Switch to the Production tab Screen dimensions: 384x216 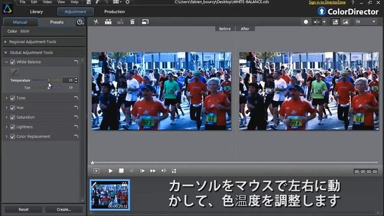click(x=115, y=11)
